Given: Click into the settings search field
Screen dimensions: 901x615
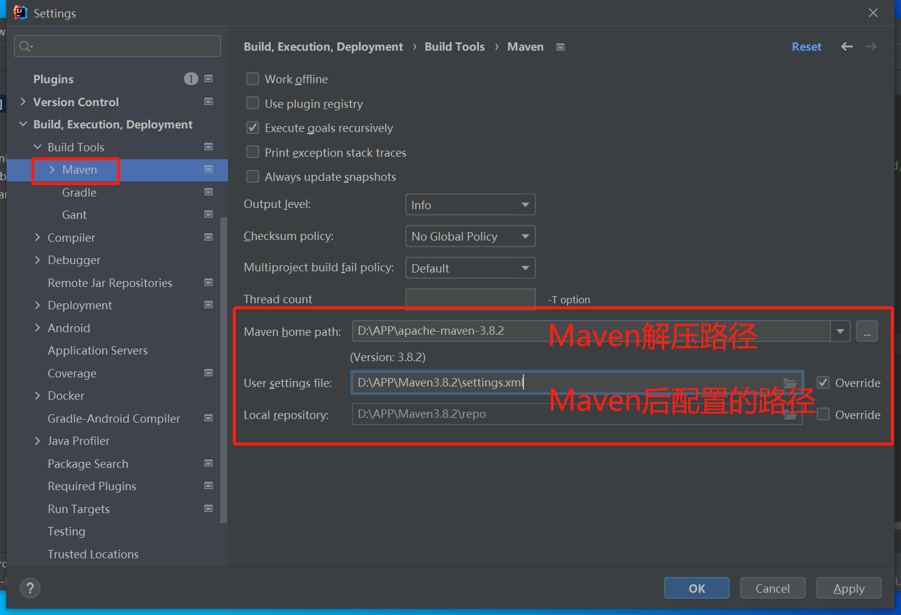Looking at the screenshot, I should coord(118,46).
